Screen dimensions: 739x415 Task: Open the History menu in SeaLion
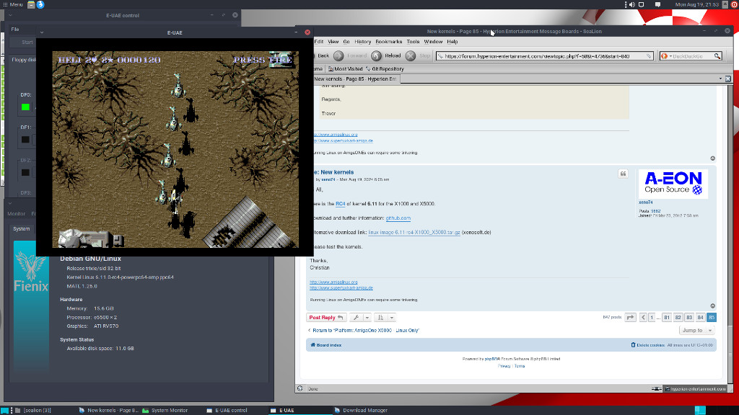tap(363, 42)
